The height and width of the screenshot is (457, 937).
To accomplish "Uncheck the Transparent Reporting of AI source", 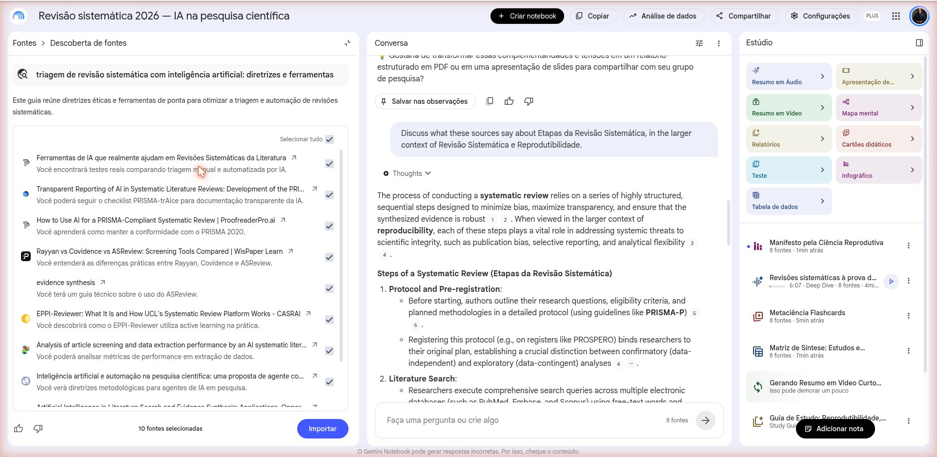I will [329, 195].
